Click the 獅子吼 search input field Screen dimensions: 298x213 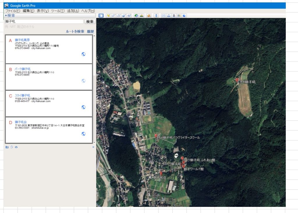tap(44, 22)
